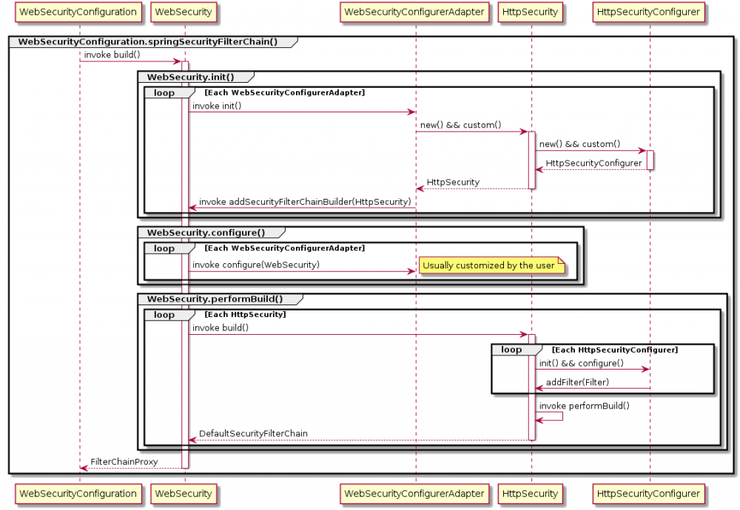The width and height of the screenshot is (740, 510).
Task: Select the WebSecurity participant header
Action: coord(184,12)
